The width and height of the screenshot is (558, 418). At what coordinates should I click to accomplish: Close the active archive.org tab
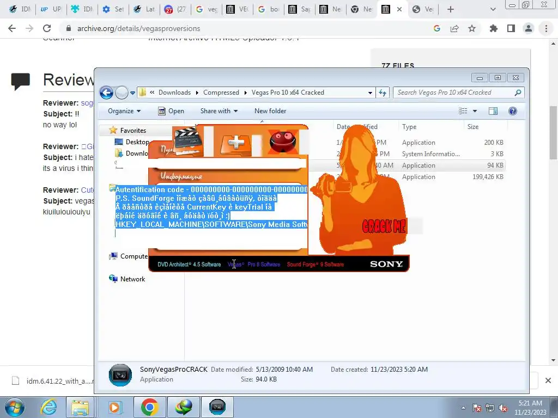pos(399,9)
